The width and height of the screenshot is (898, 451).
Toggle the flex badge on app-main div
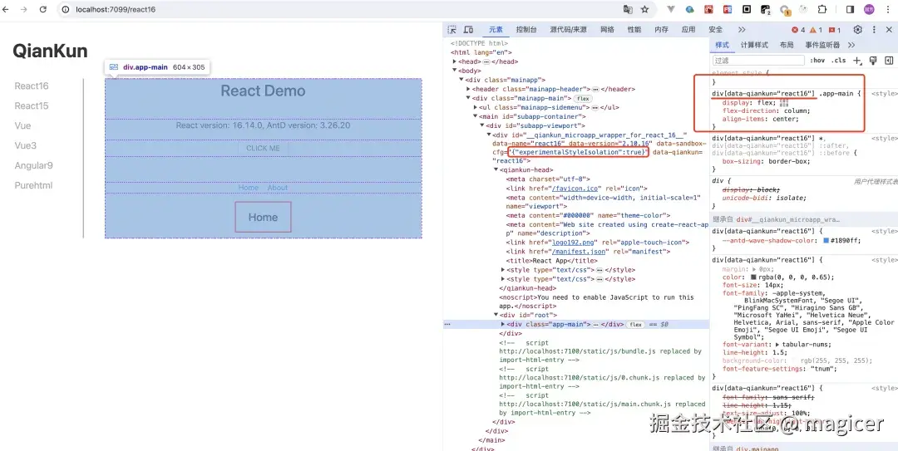635,325
